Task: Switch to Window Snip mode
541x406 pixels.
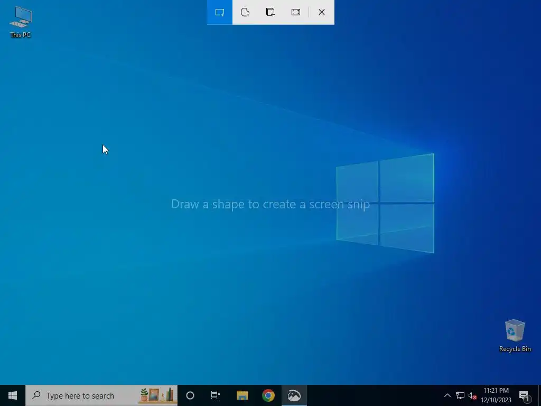Action: (270, 13)
